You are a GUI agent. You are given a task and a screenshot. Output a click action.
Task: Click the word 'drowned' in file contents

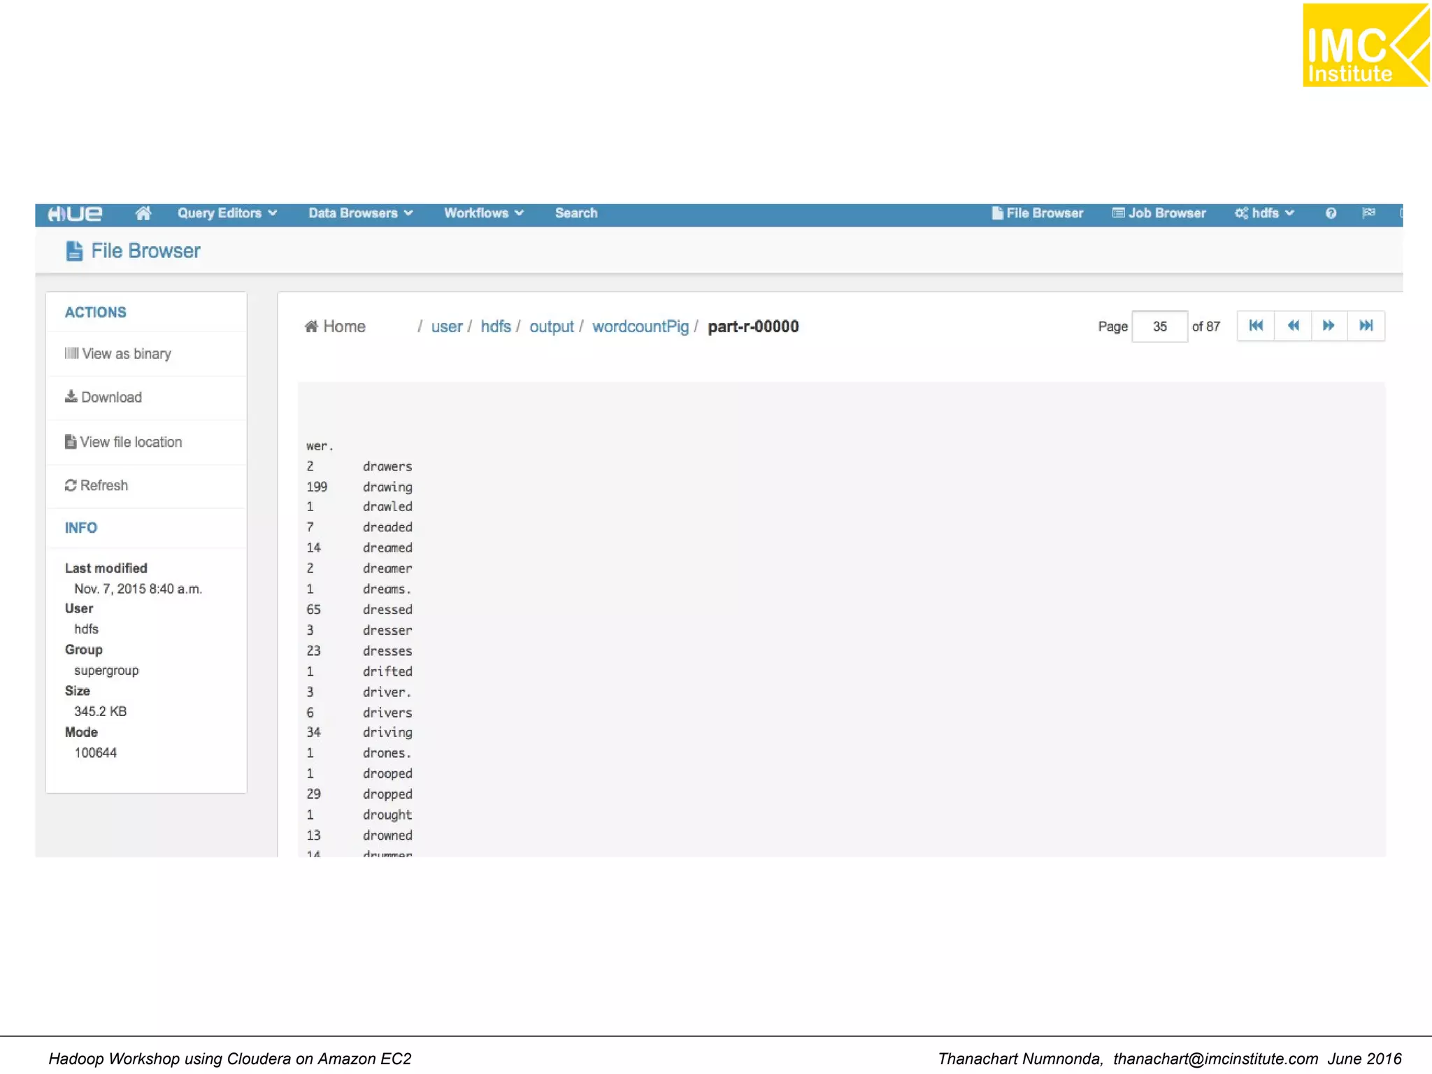[x=387, y=836]
